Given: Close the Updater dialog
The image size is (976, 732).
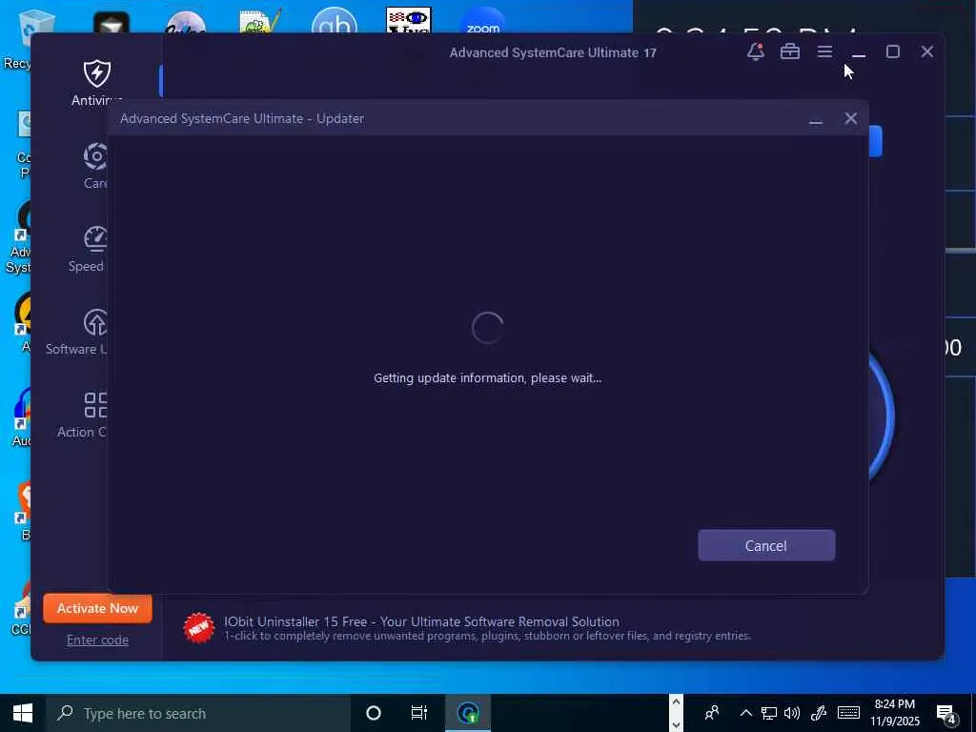Looking at the screenshot, I should click(851, 118).
